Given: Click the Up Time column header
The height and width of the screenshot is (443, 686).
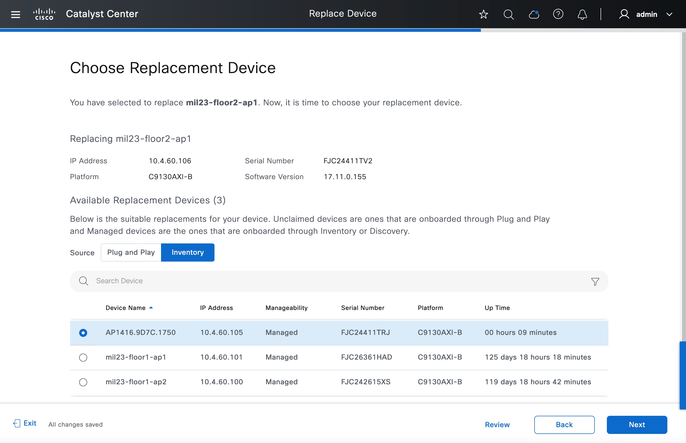Looking at the screenshot, I should [x=497, y=308].
